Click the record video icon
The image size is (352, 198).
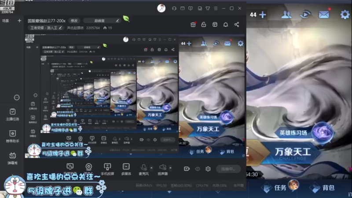pyautogui.click(x=187, y=169)
